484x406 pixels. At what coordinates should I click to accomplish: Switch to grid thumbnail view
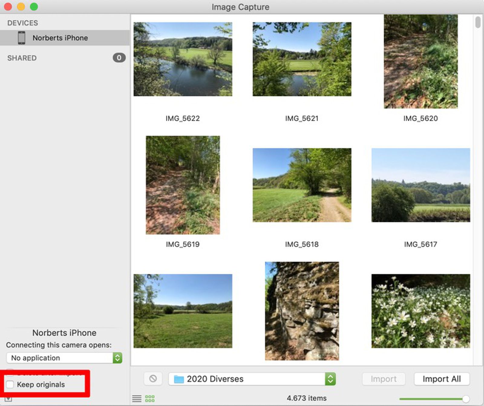click(149, 398)
